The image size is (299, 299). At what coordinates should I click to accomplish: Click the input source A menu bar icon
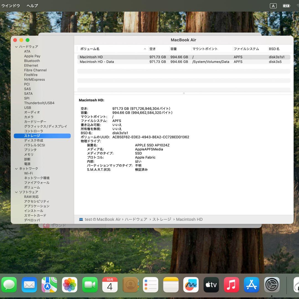pos(273,6)
